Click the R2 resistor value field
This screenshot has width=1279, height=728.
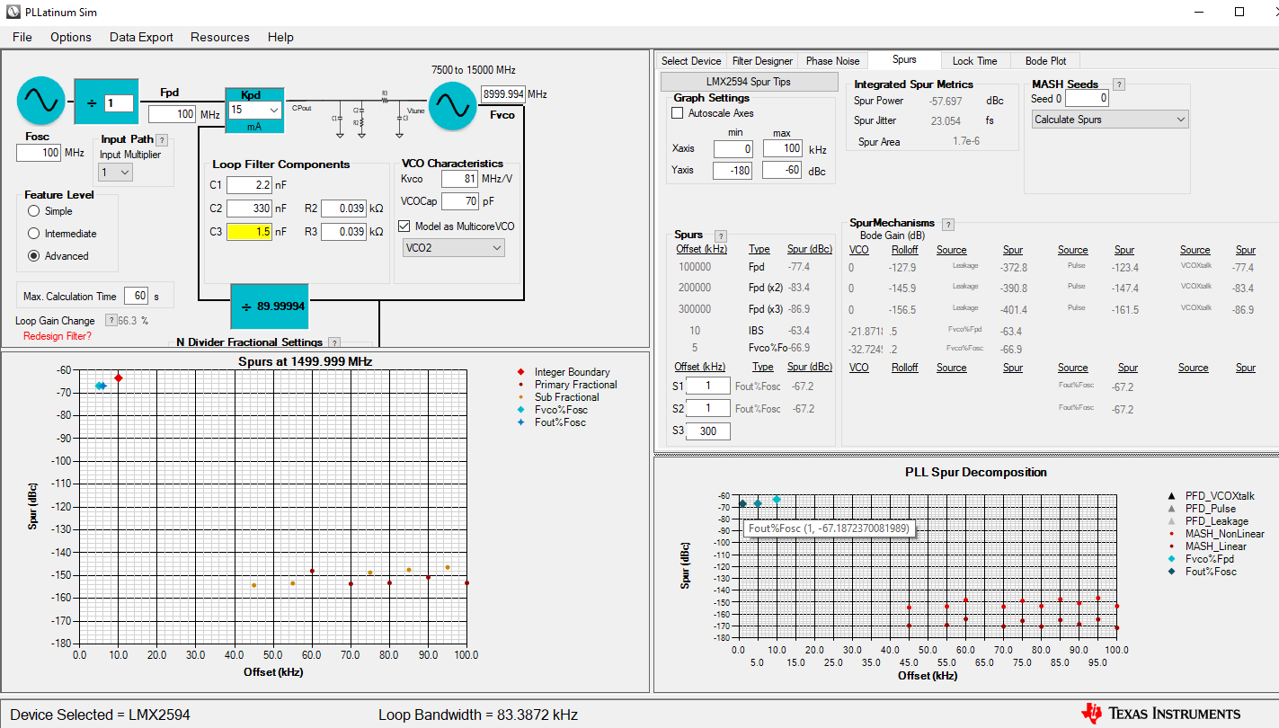pyautogui.click(x=343, y=209)
